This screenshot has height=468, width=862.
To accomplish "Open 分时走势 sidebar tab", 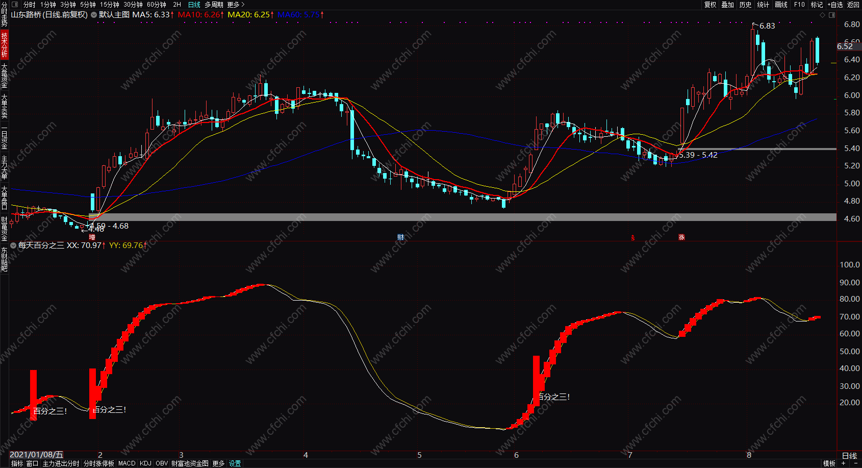I will (4, 14).
